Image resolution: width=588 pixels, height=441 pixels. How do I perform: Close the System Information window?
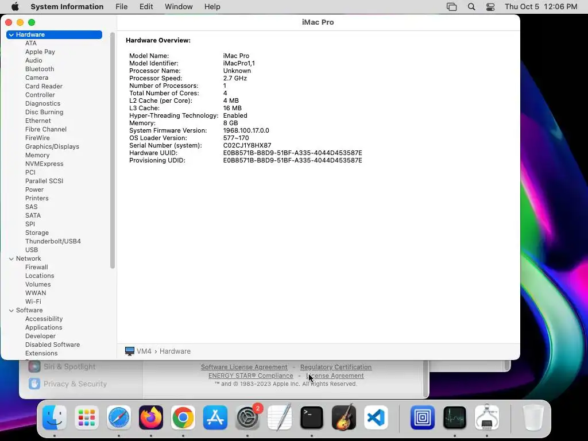[x=9, y=22]
